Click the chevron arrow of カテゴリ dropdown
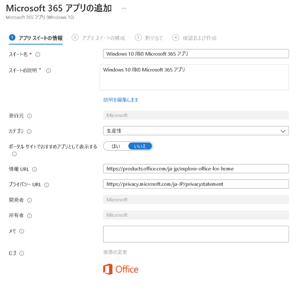 [x=283, y=131]
